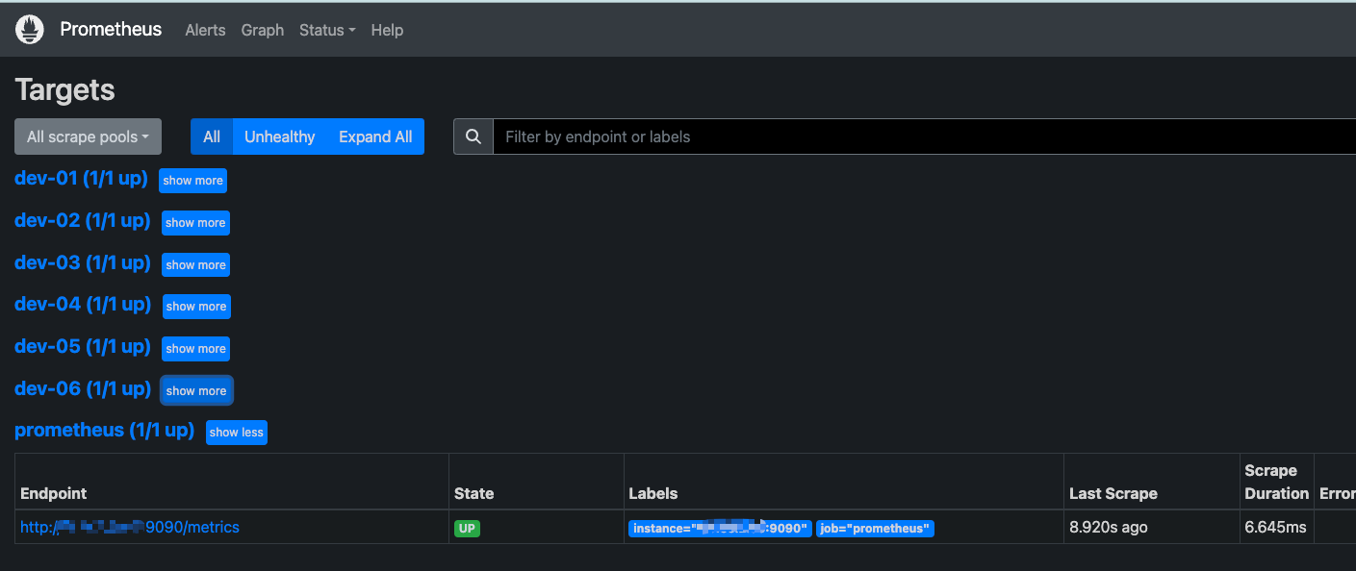1356x571 pixels.
Task: Expand dev-04 with its show more button
Action: 196,307
